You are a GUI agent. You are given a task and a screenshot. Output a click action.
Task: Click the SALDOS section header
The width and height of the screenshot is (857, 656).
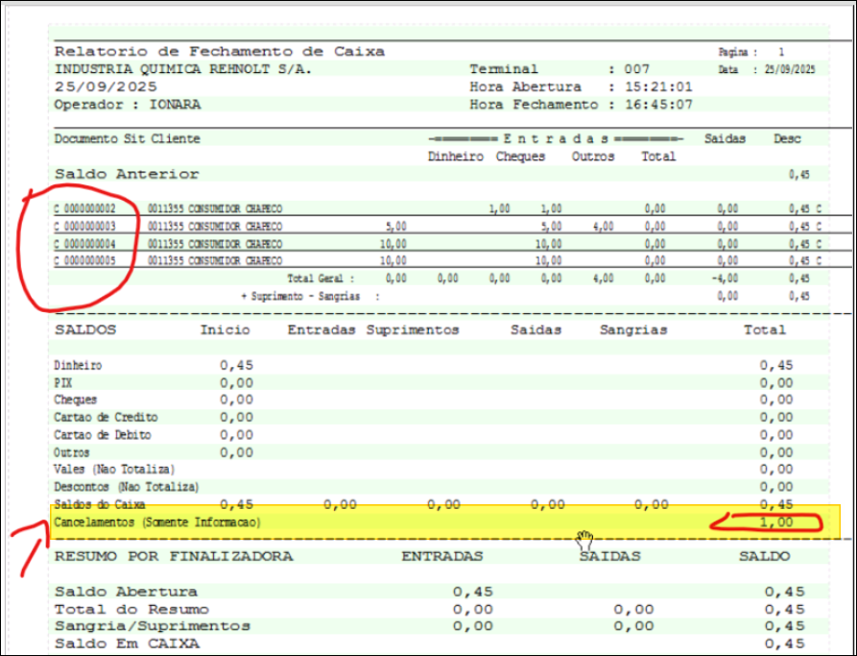click(85, 329)
